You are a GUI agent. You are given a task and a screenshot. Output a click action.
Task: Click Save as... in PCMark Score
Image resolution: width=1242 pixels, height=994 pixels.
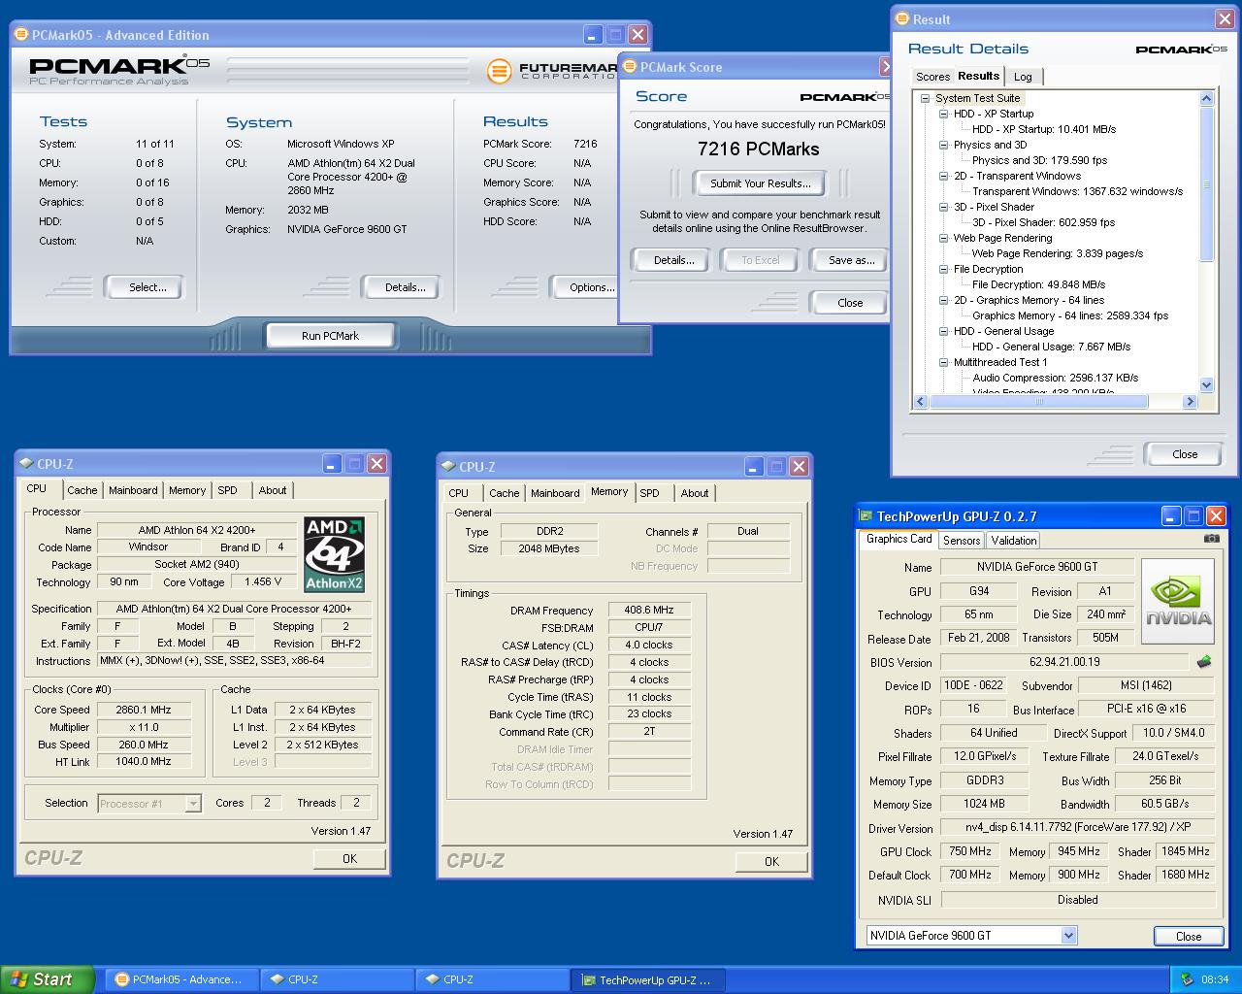[x=851, y=260]
